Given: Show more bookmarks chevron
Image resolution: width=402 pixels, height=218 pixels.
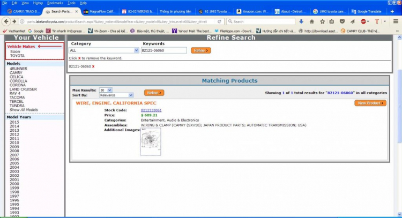Looking at the screenshot, I should pos(397,31).
